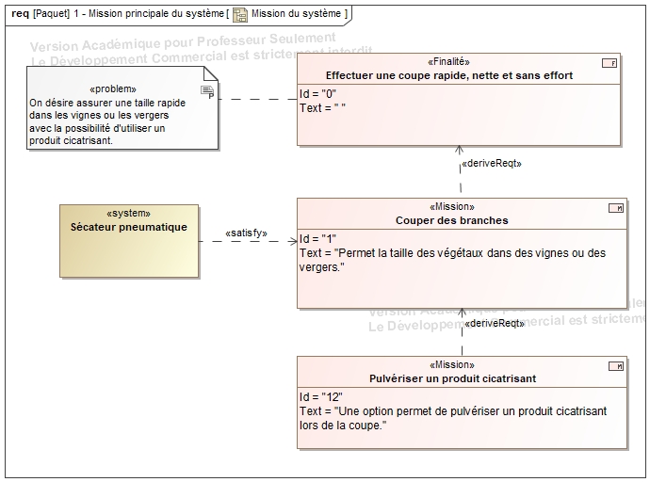The width and height of the screenshot is (650, 482).
Task: Click the «satisfy» relationship label
Action: coord(246,233)
